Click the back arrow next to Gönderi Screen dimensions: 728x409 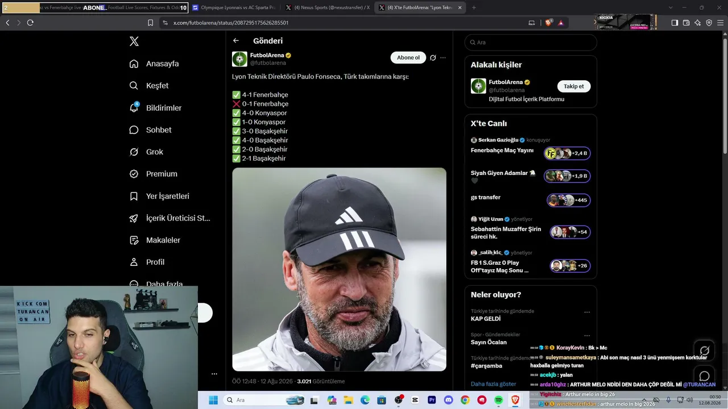236,41
